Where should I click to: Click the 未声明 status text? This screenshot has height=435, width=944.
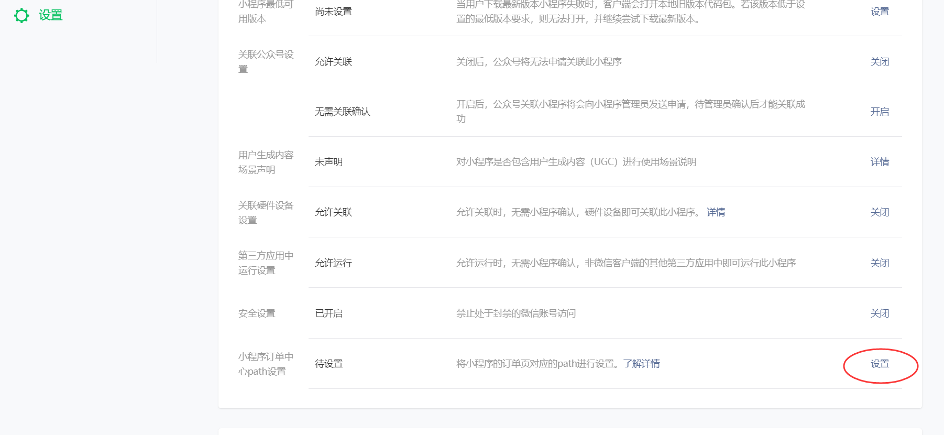pos(328,162)
